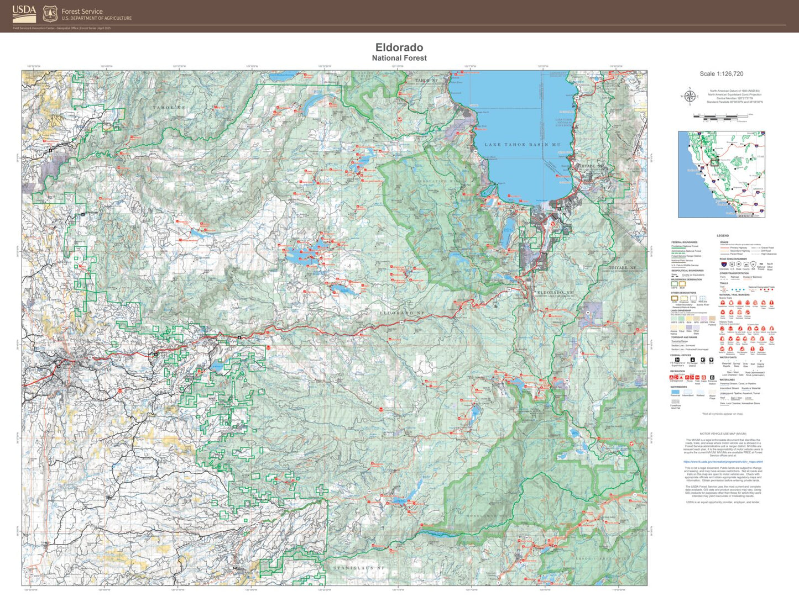The width and height of the screenshot is (799, 602).
Task: Click the FS Ranger District office icon
Action: [x=692, y=360]
